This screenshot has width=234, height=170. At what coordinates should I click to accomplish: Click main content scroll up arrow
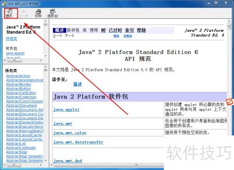point(229,21)
